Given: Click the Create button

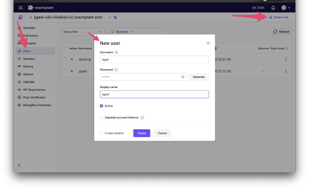Looking at the screenshot, I should [142, 133].
